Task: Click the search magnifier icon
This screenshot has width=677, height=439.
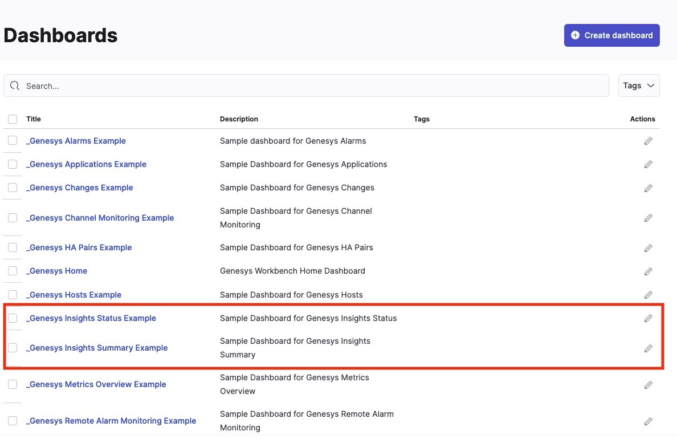Action: pos(15,86)
